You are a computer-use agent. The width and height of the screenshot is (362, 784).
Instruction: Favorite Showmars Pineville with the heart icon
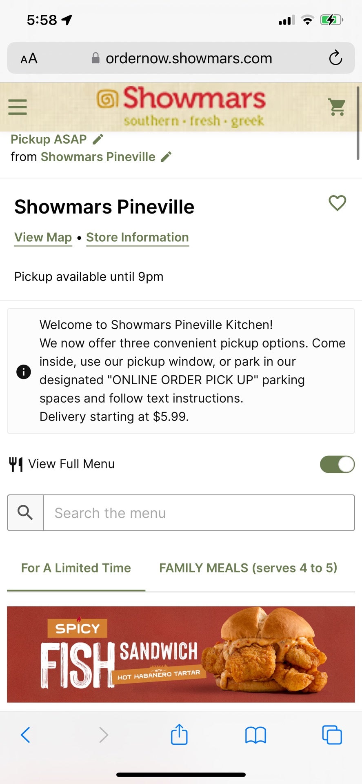[x=338, y=203]
